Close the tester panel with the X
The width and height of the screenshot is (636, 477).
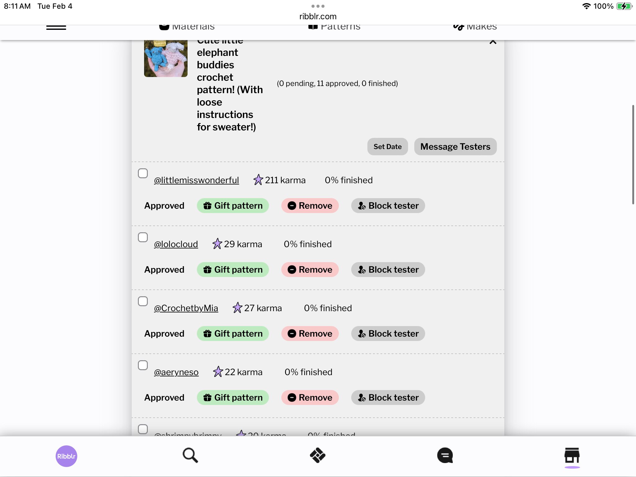point(493,41)
